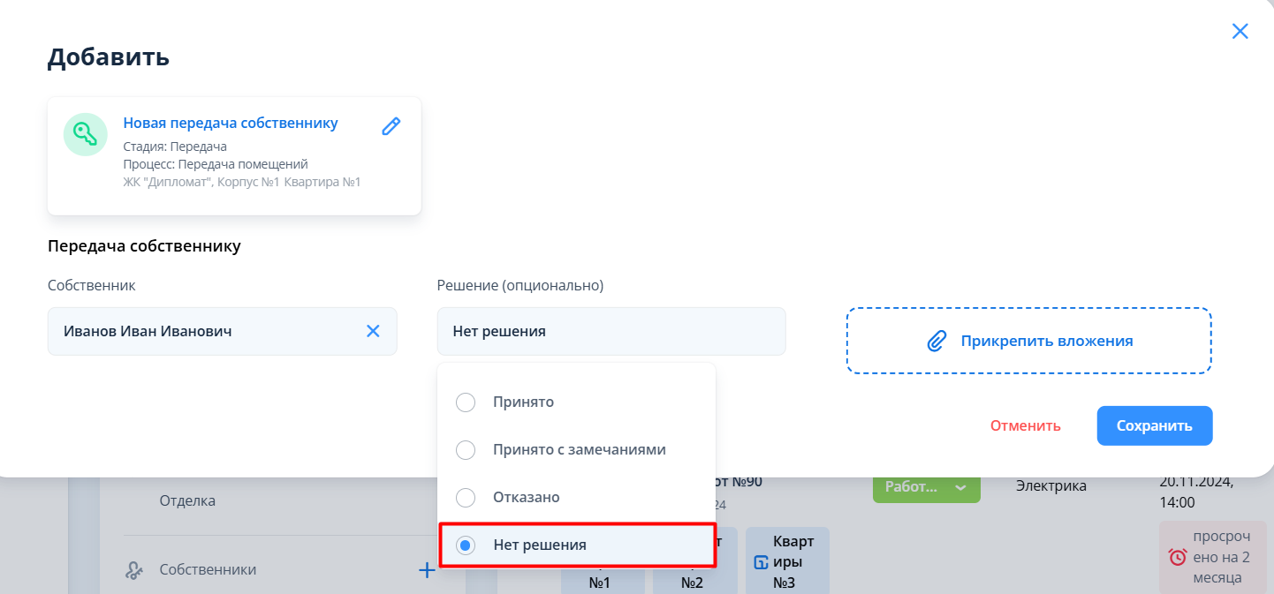Click the icon on the Квартиры №3 chip
The height and width of the screenshot is (594, 1274).
pos(761,562)
